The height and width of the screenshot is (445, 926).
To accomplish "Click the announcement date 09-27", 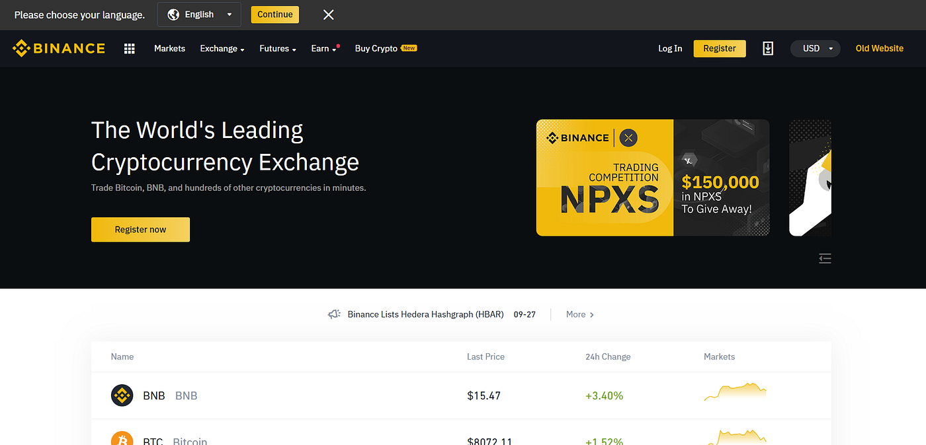I will coord(525,314).
